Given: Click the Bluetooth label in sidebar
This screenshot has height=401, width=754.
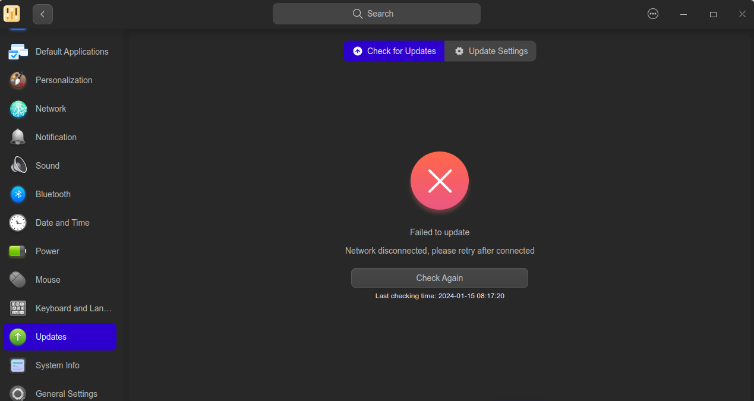Looking at the screenshot, I should [x=53, y=194].
